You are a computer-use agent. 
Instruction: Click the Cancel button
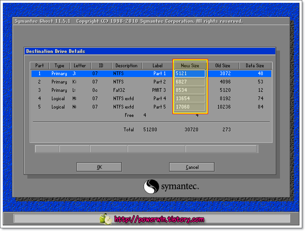tap(192, 167)
